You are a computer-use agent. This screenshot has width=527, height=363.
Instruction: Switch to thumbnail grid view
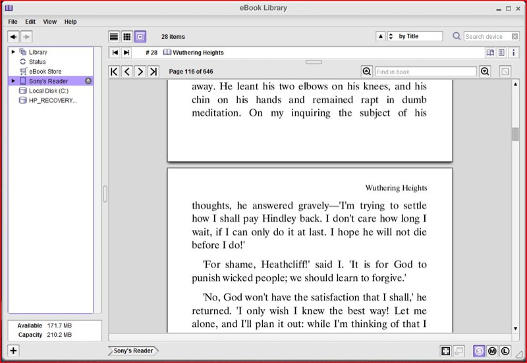pyautogui.click(x=127, y=37)
